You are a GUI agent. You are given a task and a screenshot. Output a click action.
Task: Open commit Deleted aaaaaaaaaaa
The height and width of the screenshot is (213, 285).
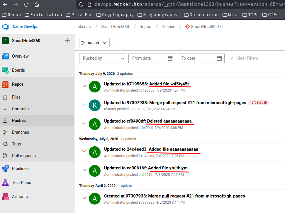click(x=169, y=121)
